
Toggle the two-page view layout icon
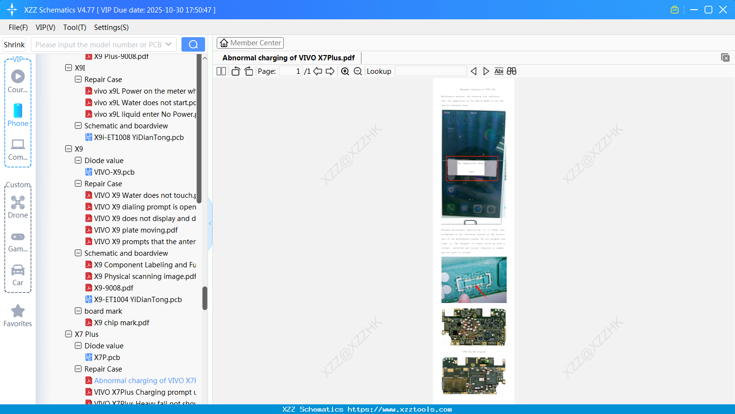(x=222, y=71)
